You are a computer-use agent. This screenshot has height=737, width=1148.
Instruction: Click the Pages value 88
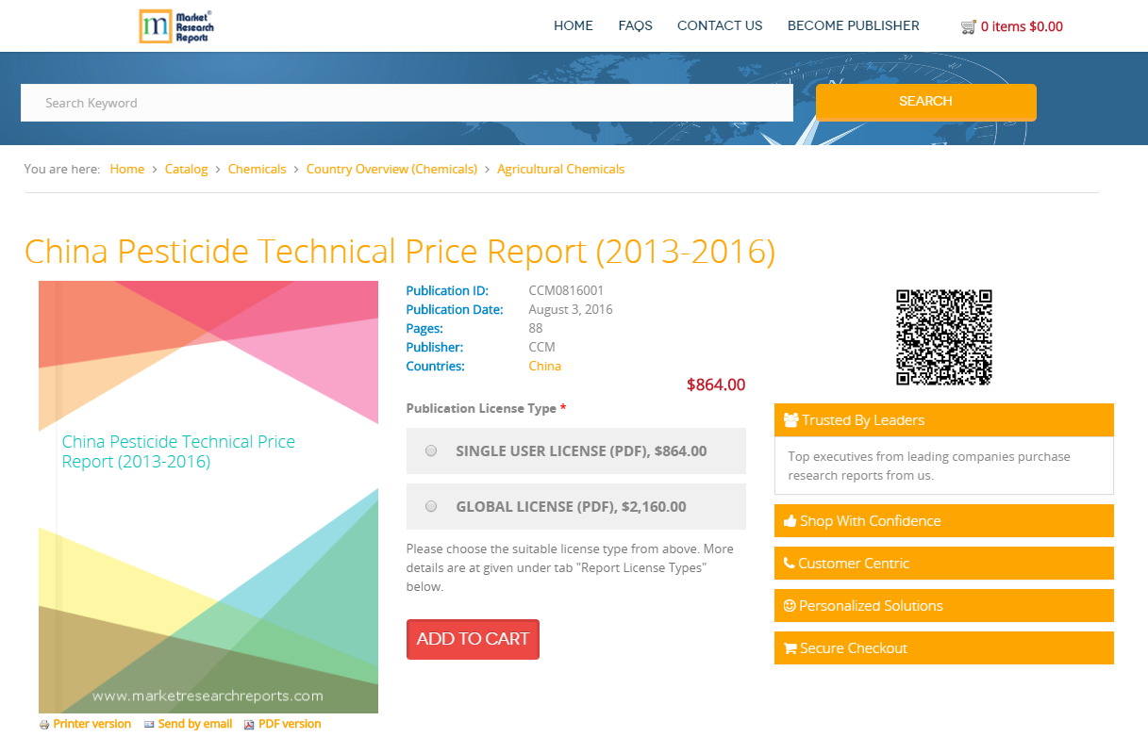click(536, 328)
